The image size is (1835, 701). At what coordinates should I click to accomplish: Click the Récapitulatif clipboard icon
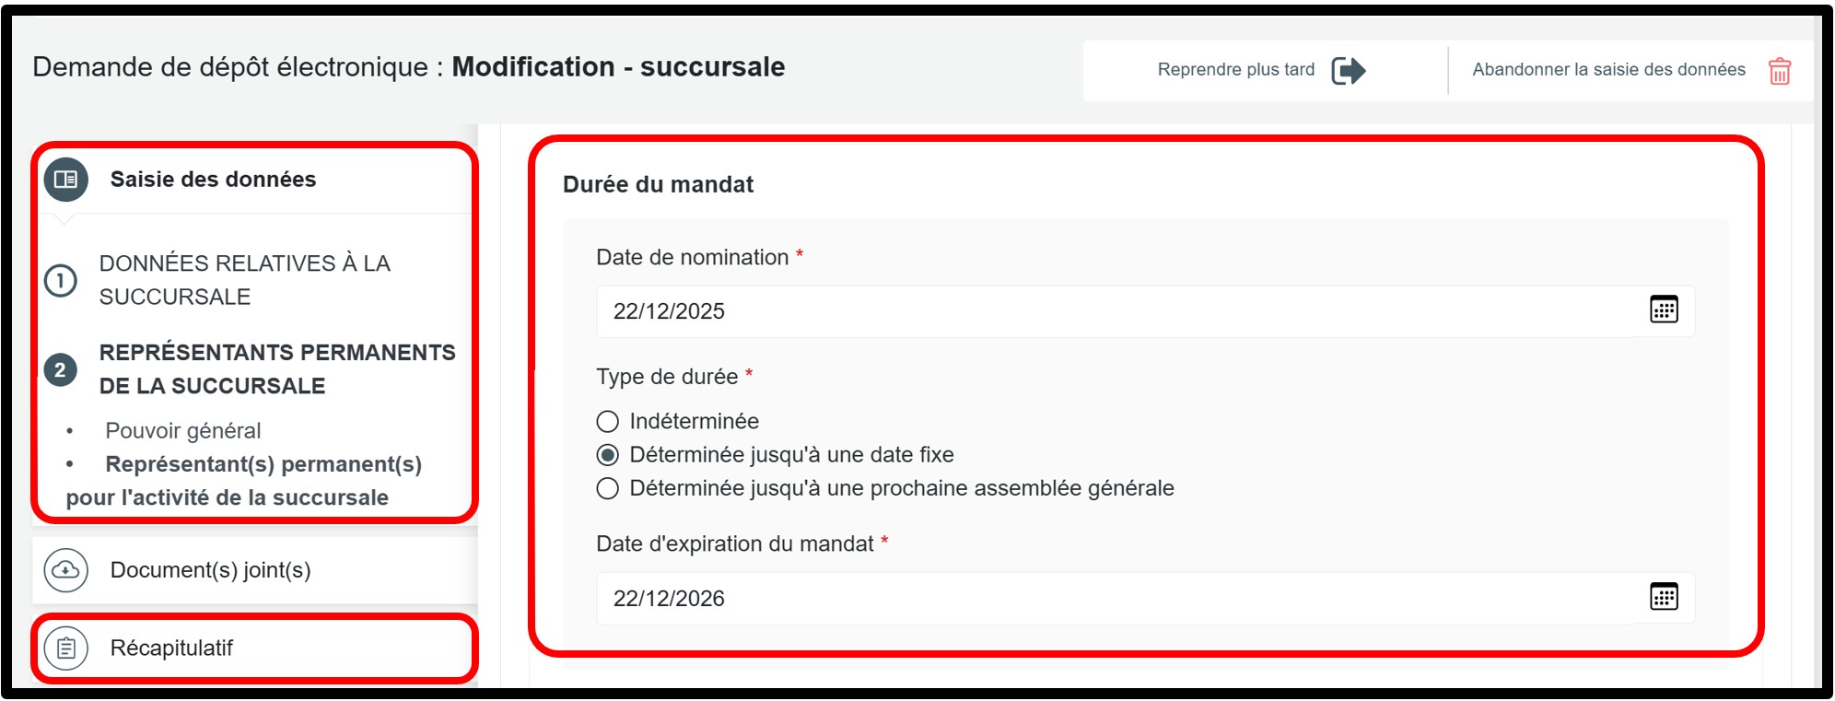point(65,648)
